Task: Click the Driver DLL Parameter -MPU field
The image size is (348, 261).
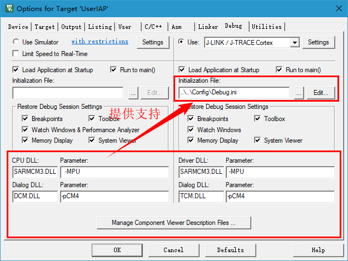Action: coord(280,172)
